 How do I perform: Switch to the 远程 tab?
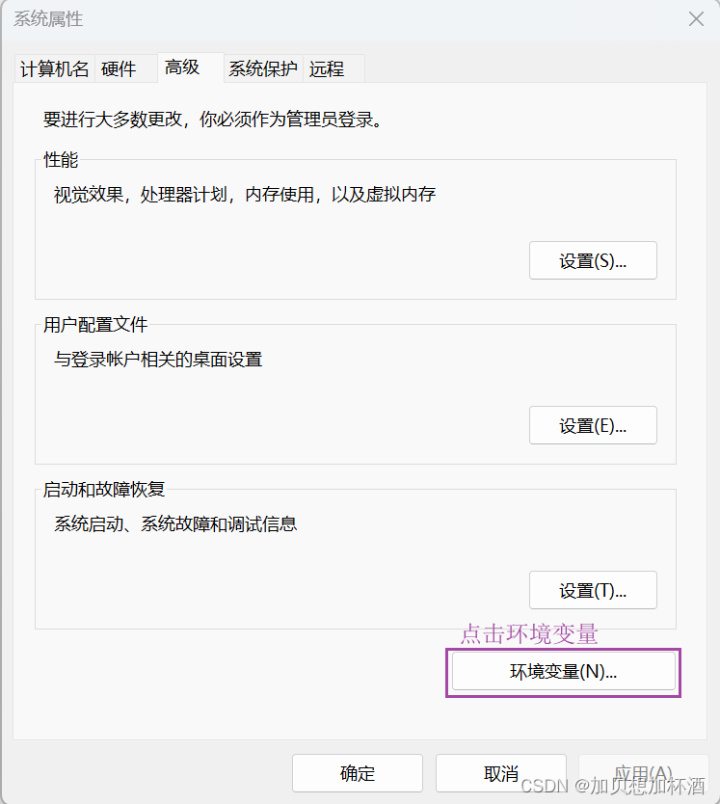[x=327, y=68]
